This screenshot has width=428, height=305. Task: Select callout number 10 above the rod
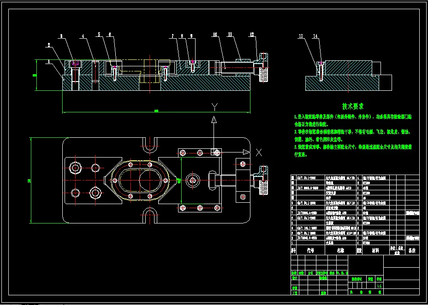tap(215, 35)
